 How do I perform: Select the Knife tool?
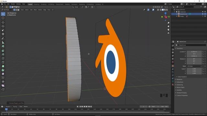(x=3, y=62)
